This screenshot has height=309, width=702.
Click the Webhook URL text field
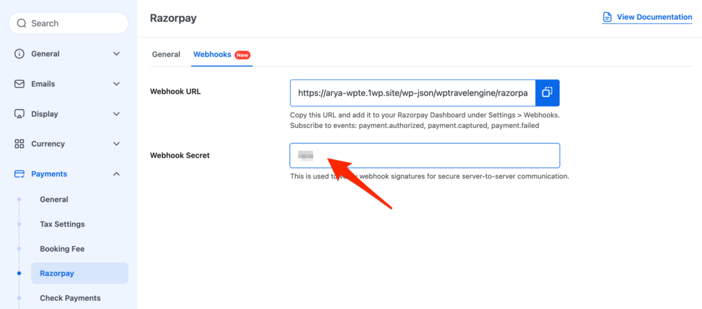tap(411, 92)
